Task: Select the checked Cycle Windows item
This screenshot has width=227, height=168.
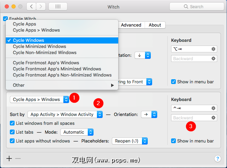Action: 62,40
